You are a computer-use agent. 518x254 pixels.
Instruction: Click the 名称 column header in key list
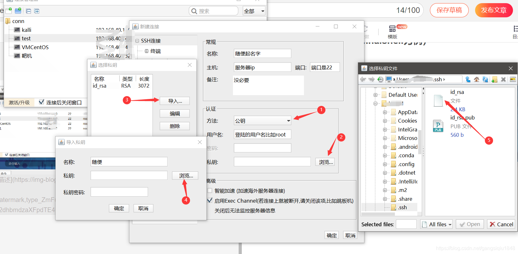pyautogui.click(x=99, y=79)
